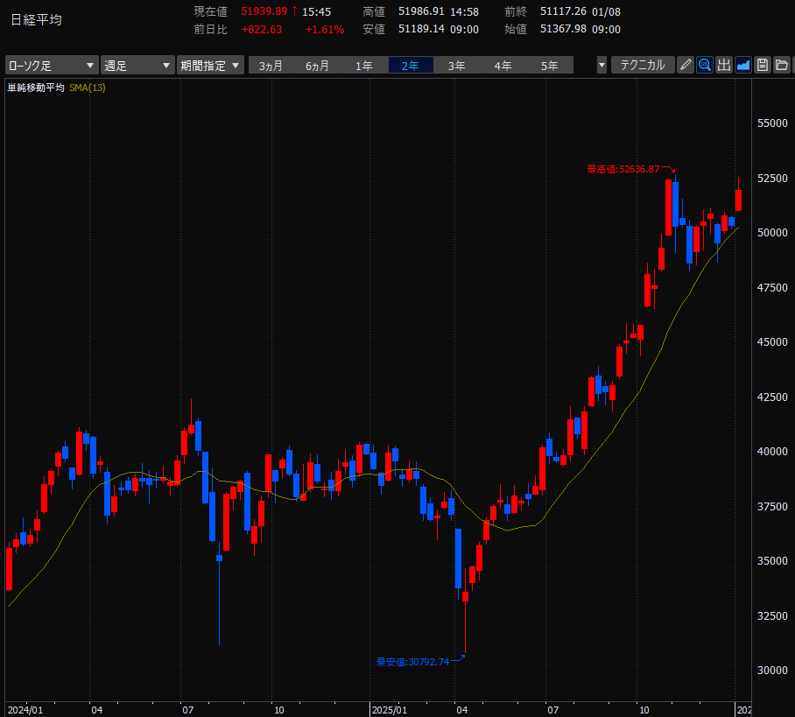The height and width of the screenshot is (717, 795).
Task: Click the 15:45 current value time
Action: (x=316, y=11)
